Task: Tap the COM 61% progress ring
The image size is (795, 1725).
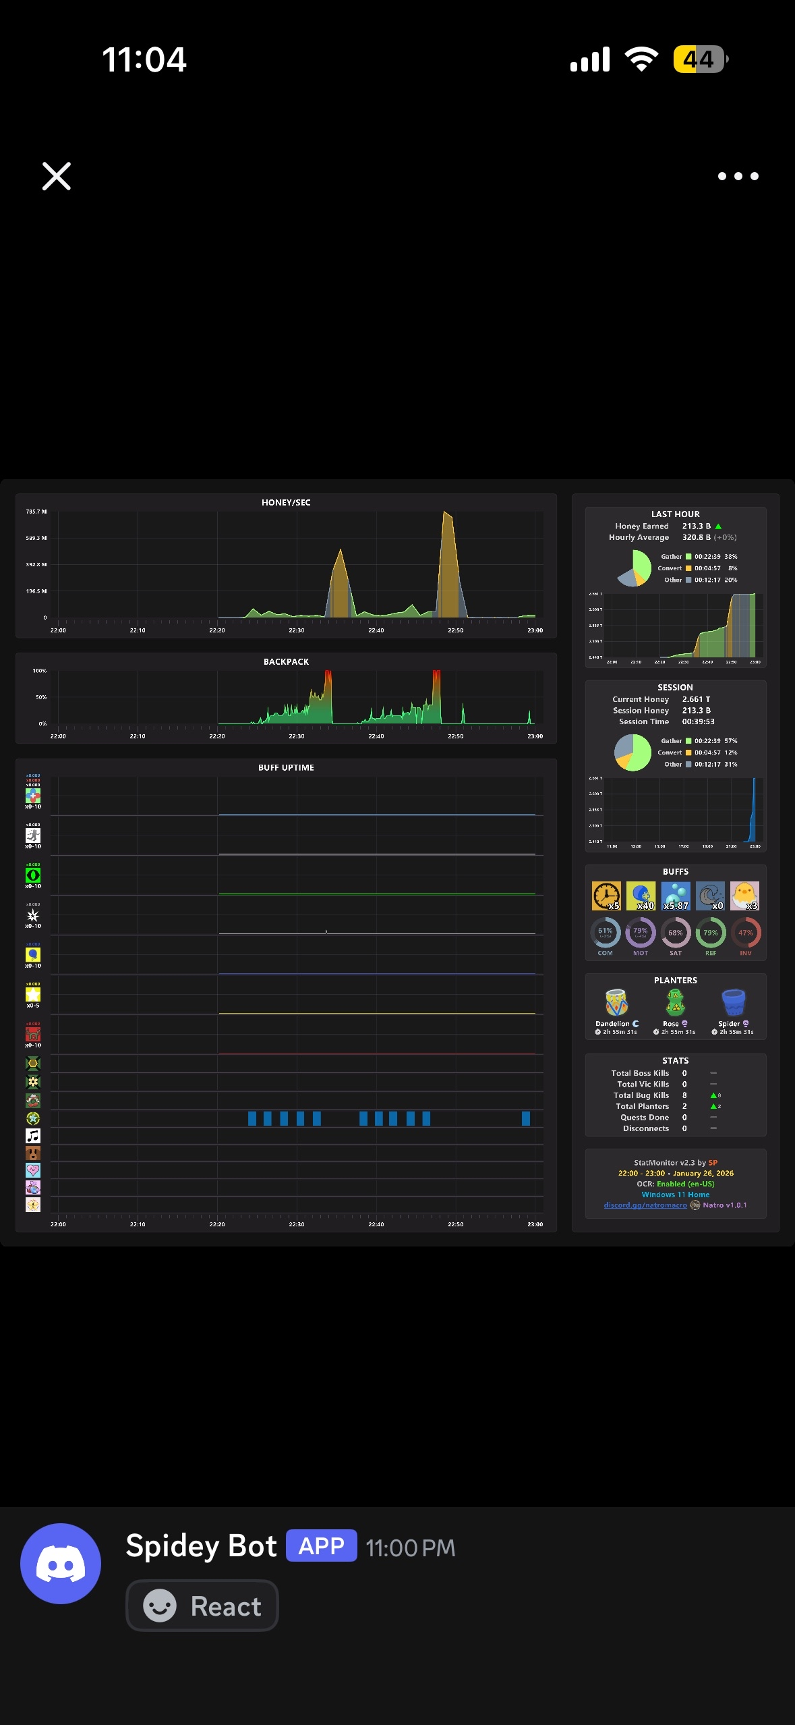Action: [606, 932]
